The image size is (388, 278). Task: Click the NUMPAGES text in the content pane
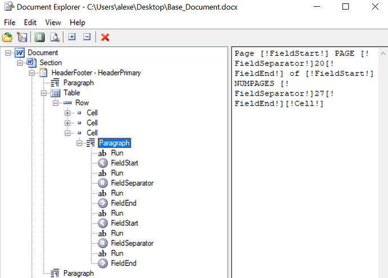[254, 83]
